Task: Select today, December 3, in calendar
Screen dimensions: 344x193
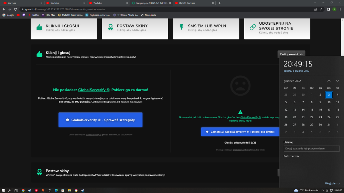Action: [x=329, y=95]
